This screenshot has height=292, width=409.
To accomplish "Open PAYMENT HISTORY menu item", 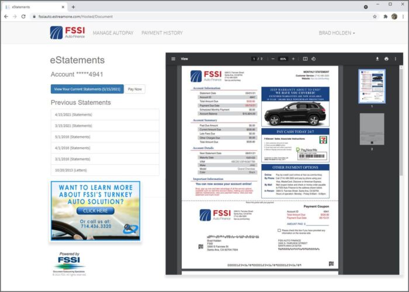I will [x=162, y=33].
